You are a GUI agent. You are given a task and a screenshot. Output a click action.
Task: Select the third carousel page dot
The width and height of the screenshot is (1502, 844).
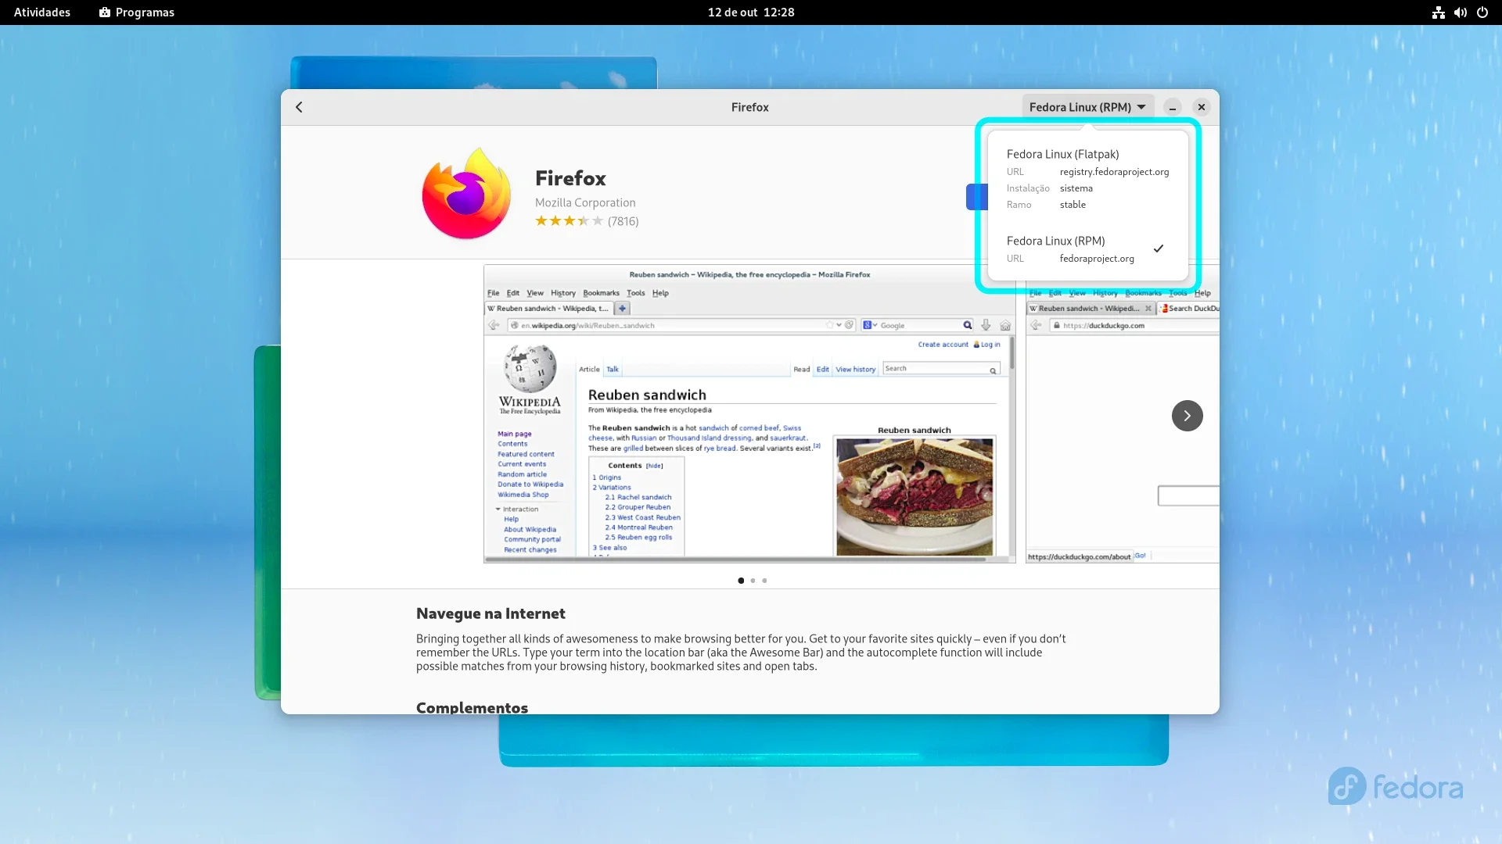[764, 581]
